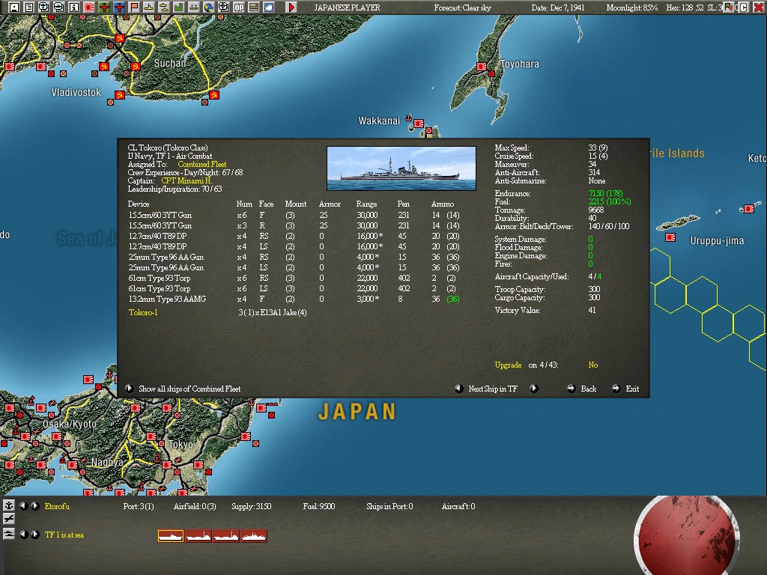
Task: Select the fourth ship icon in TF 1
Action: [x=254, y=536]
